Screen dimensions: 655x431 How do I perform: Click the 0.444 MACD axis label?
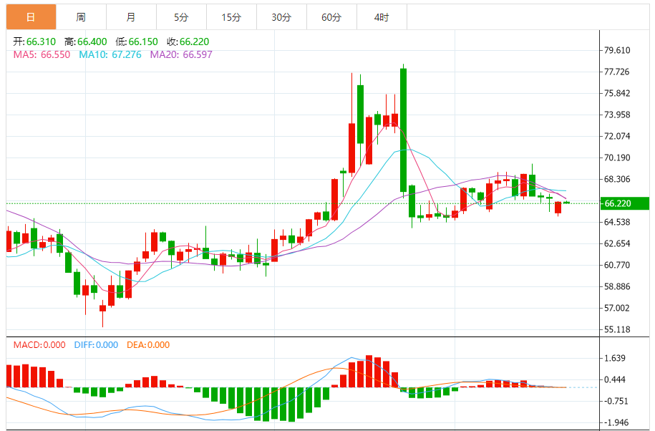[615, 379]
